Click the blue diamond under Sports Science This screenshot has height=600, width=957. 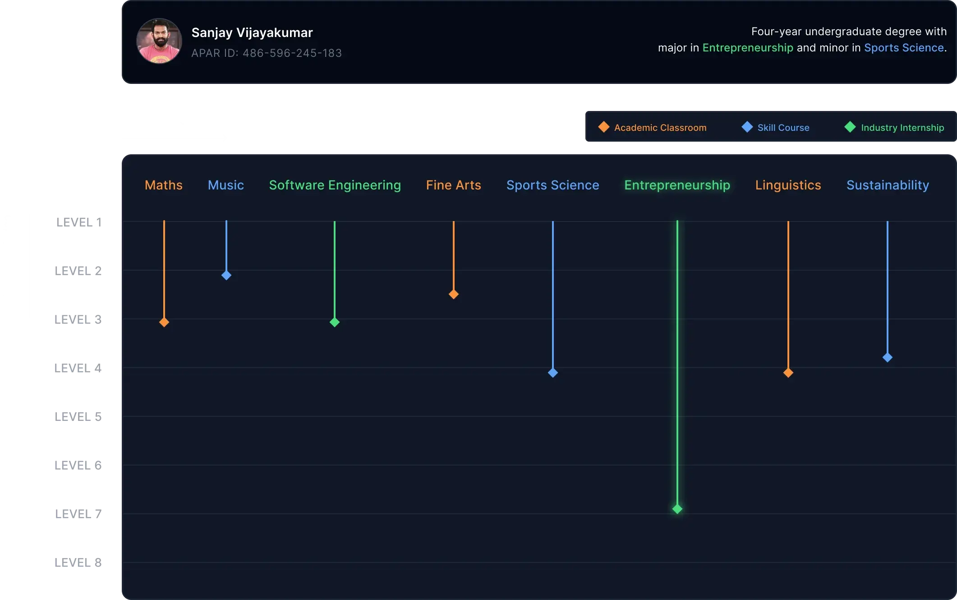coord(553,373)
